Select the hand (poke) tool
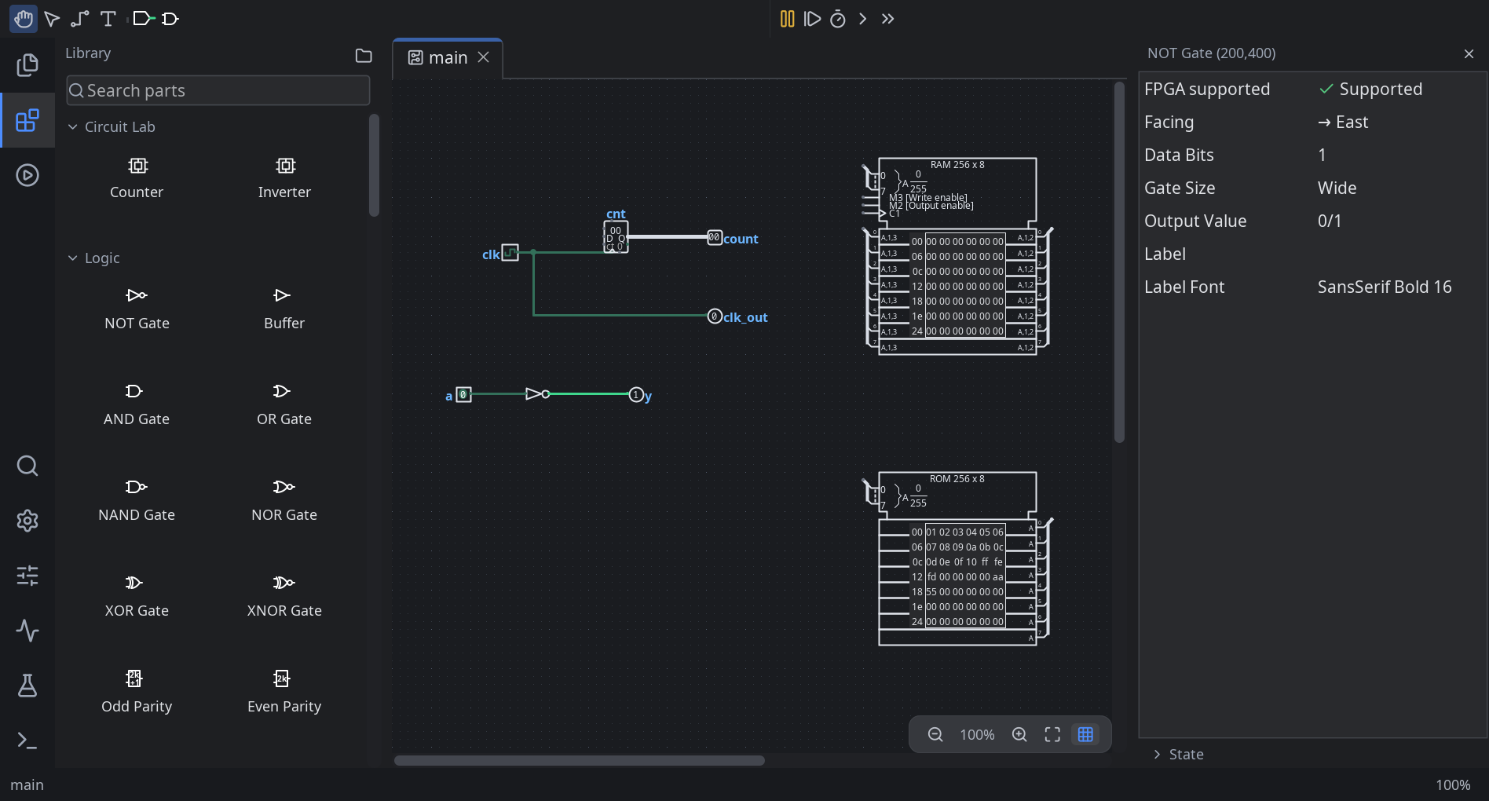The width and height of the screenshot is (1489, 801). 24,19
